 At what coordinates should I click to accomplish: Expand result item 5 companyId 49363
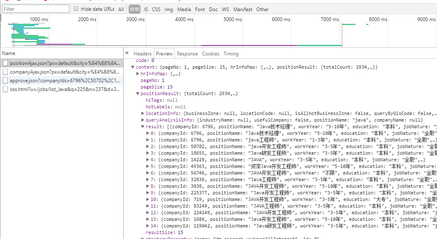(148, 166)
